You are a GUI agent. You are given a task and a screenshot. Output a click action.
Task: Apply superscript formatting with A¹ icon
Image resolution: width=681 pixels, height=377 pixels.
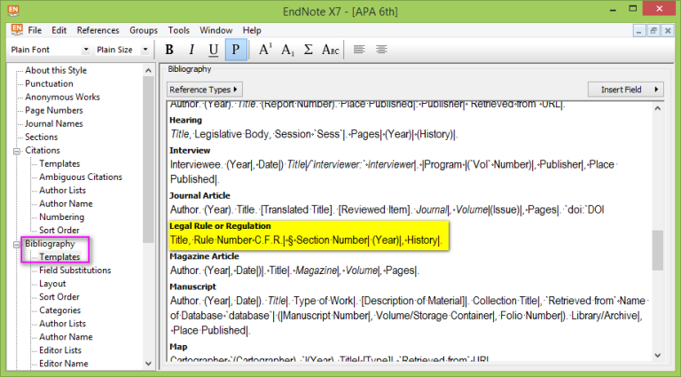pyautogui.click(x=264, y=50)
